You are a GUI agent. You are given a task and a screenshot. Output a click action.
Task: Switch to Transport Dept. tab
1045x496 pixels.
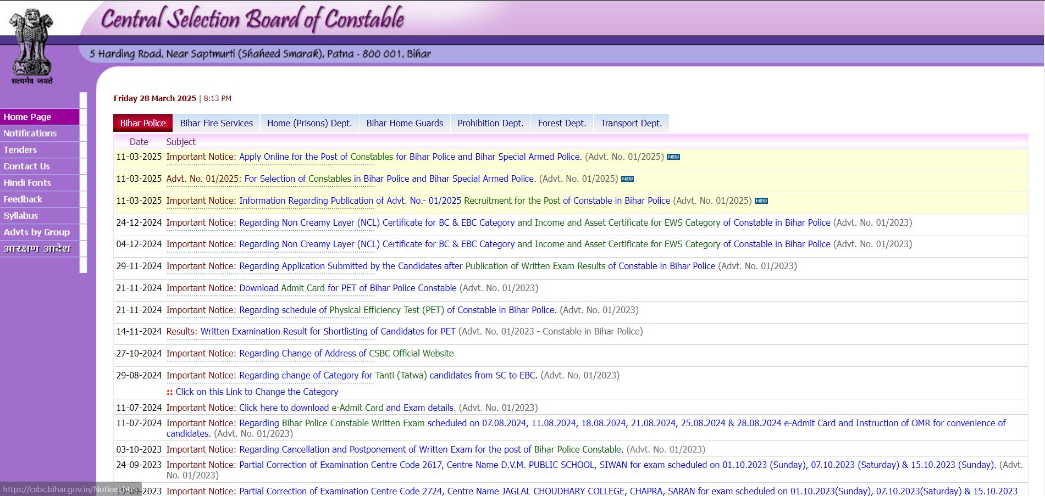tap(631, 123)
